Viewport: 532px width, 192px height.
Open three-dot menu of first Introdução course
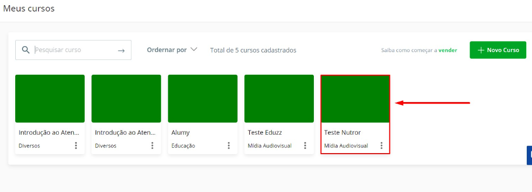76,146
